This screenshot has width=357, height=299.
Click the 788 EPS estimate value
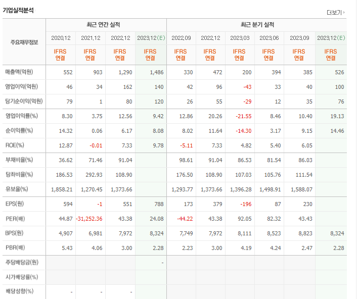(159, 204)
